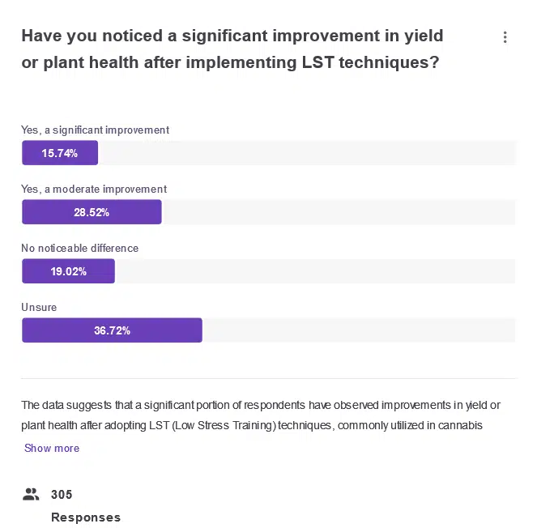Click the gray track beside the 15.74% bar
Viewport: 537px width, 528px height.
pos(306,153)
